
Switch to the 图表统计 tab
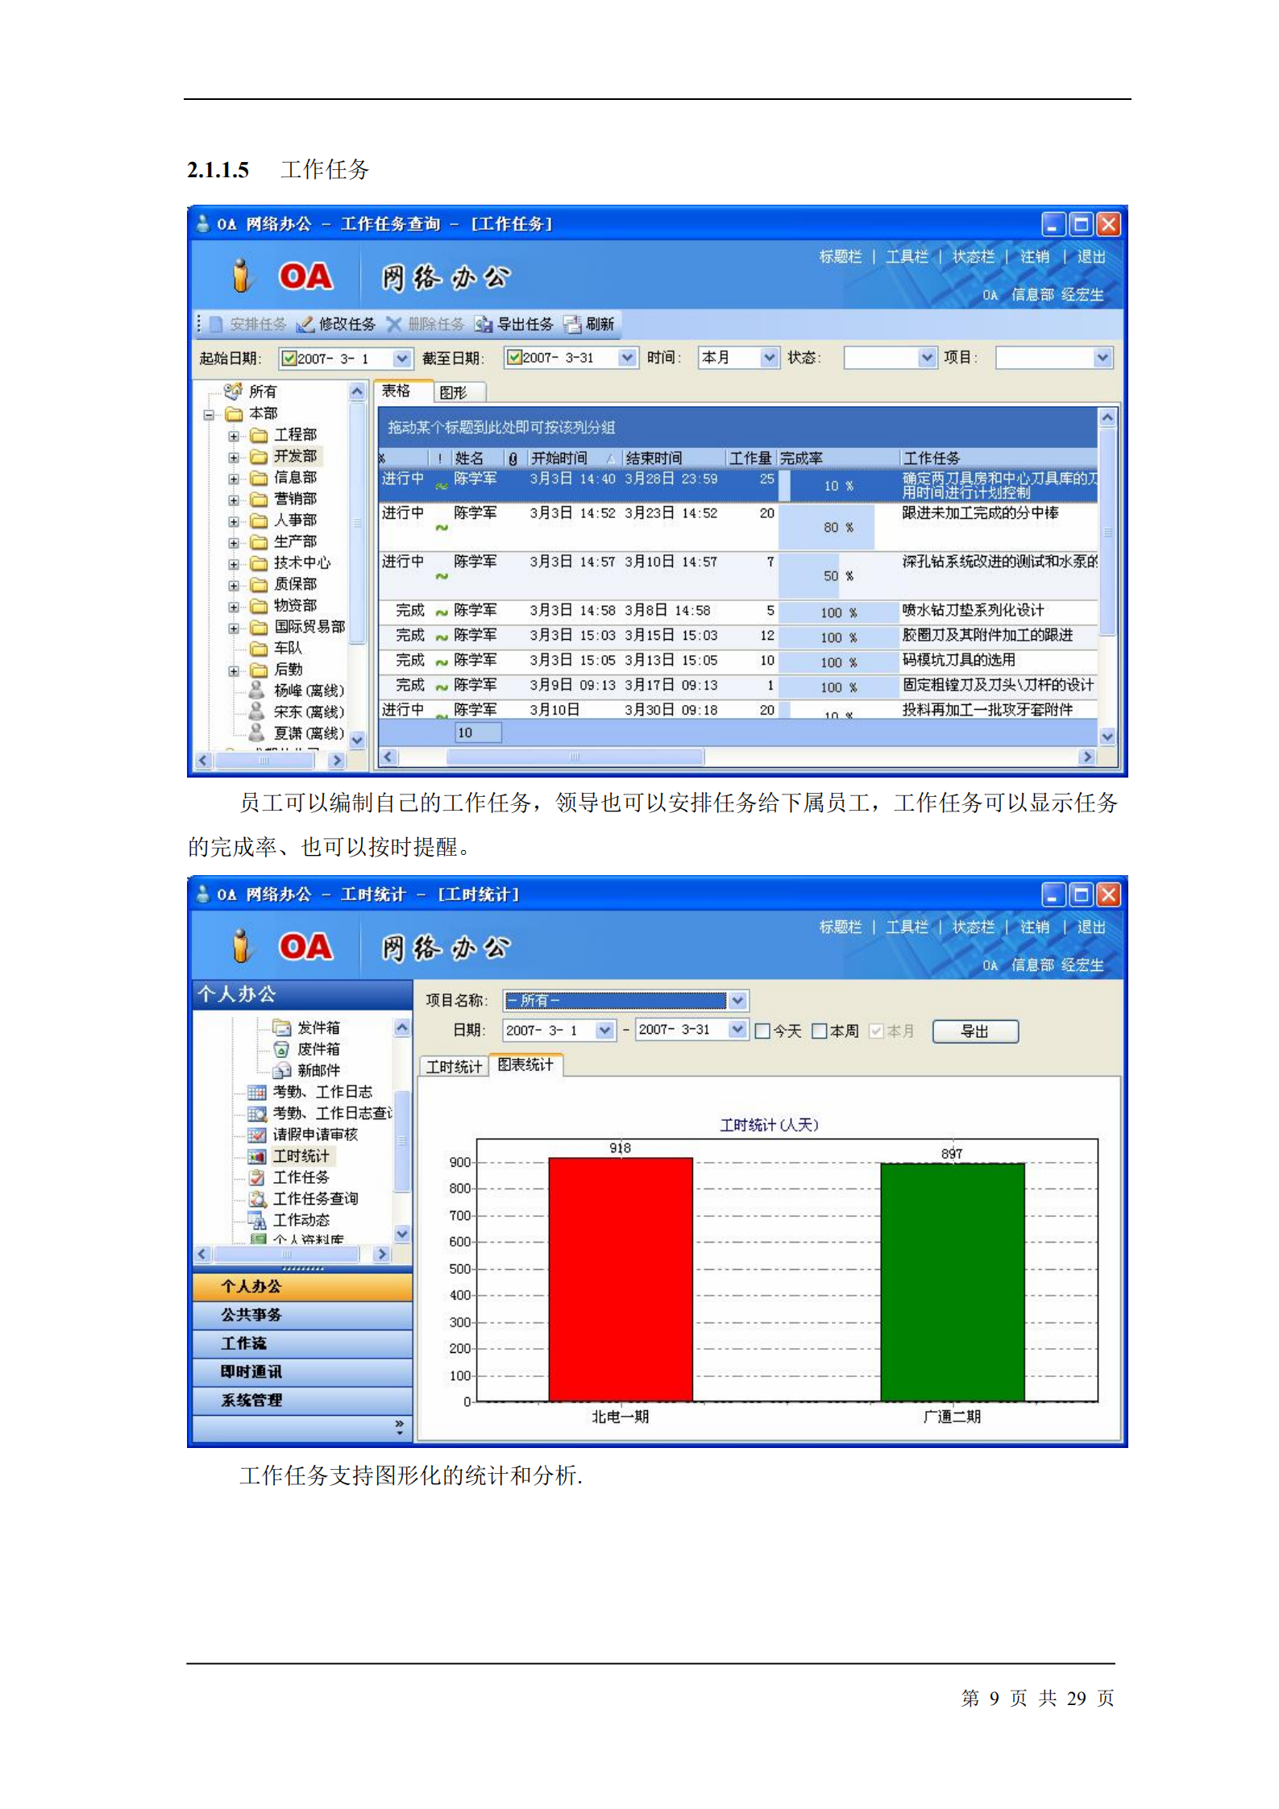click(x=525, y=1065)
